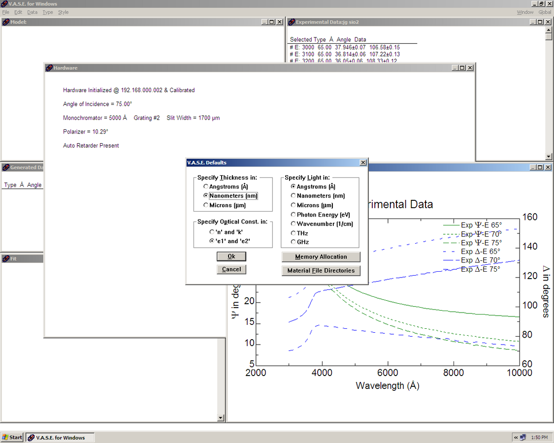Select Photon Energy (eV) light option
Screen dimensions: 554x443
coord(293,215)
